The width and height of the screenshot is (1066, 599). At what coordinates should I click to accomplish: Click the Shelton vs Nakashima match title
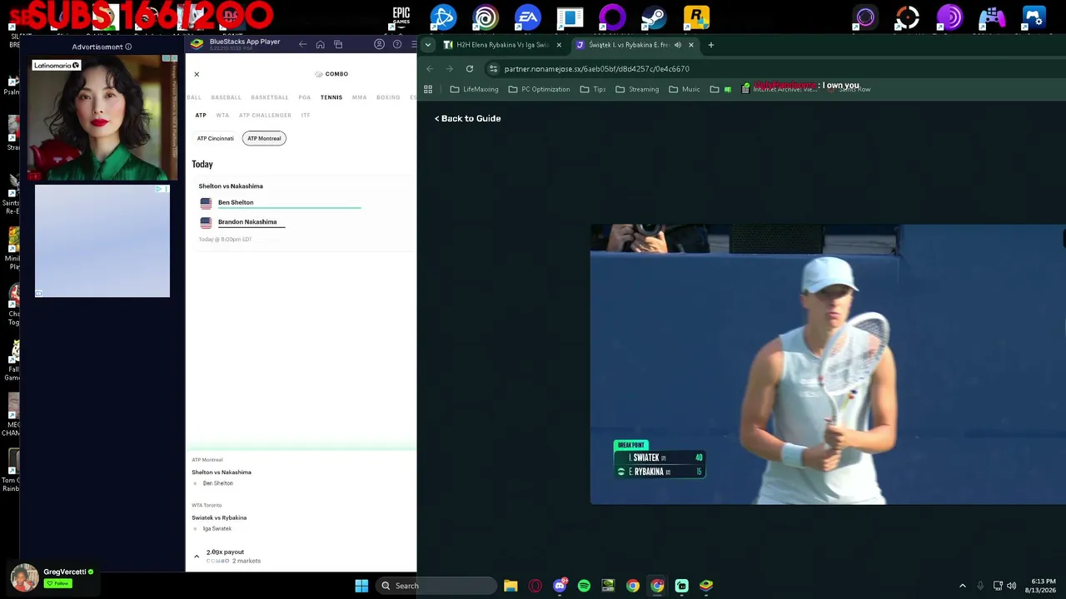[x=231, y=186]
